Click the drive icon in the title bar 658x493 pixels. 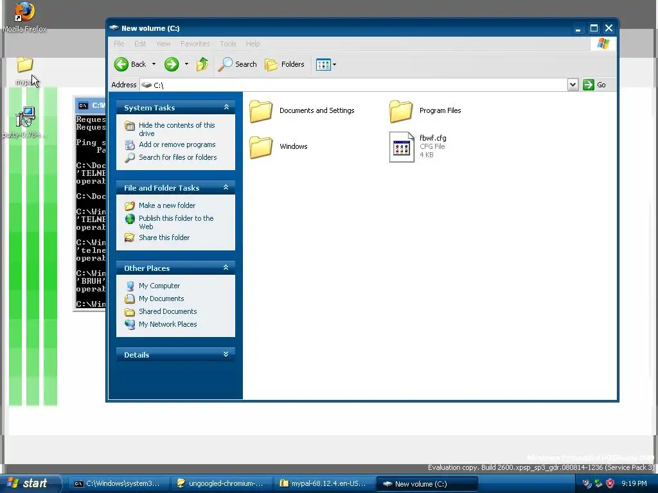click(114, 28)
